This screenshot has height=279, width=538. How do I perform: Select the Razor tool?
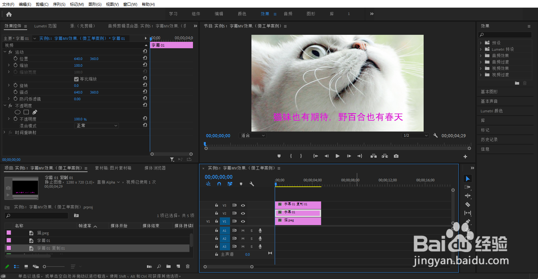468,204
